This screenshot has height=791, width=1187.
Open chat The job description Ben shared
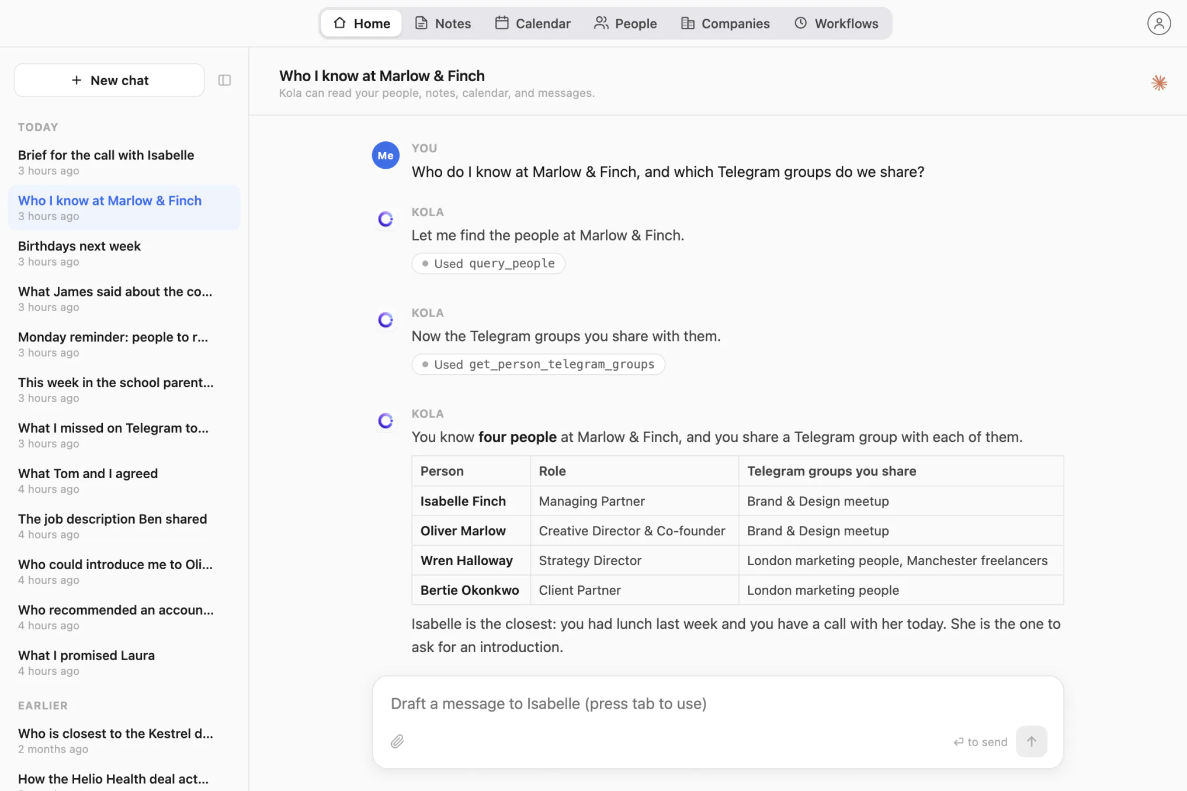[x=124, y=527]
